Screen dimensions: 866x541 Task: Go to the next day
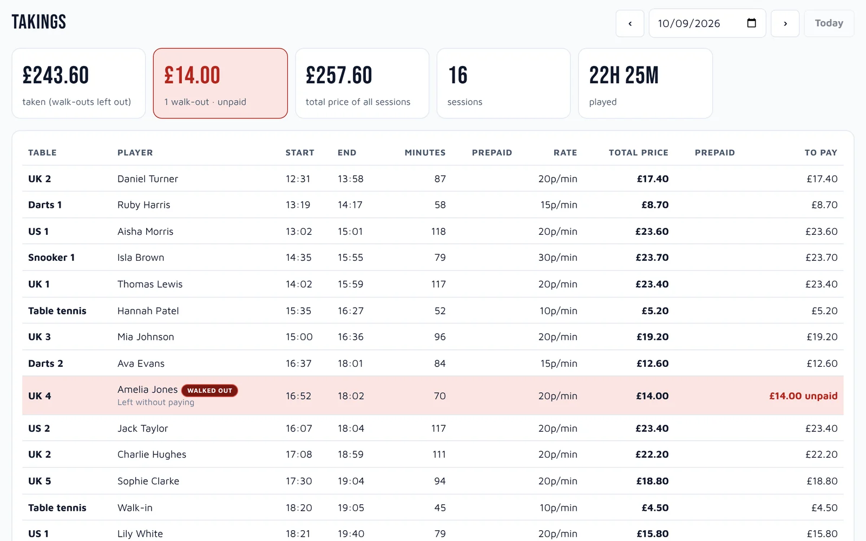[x=785, y=23]
